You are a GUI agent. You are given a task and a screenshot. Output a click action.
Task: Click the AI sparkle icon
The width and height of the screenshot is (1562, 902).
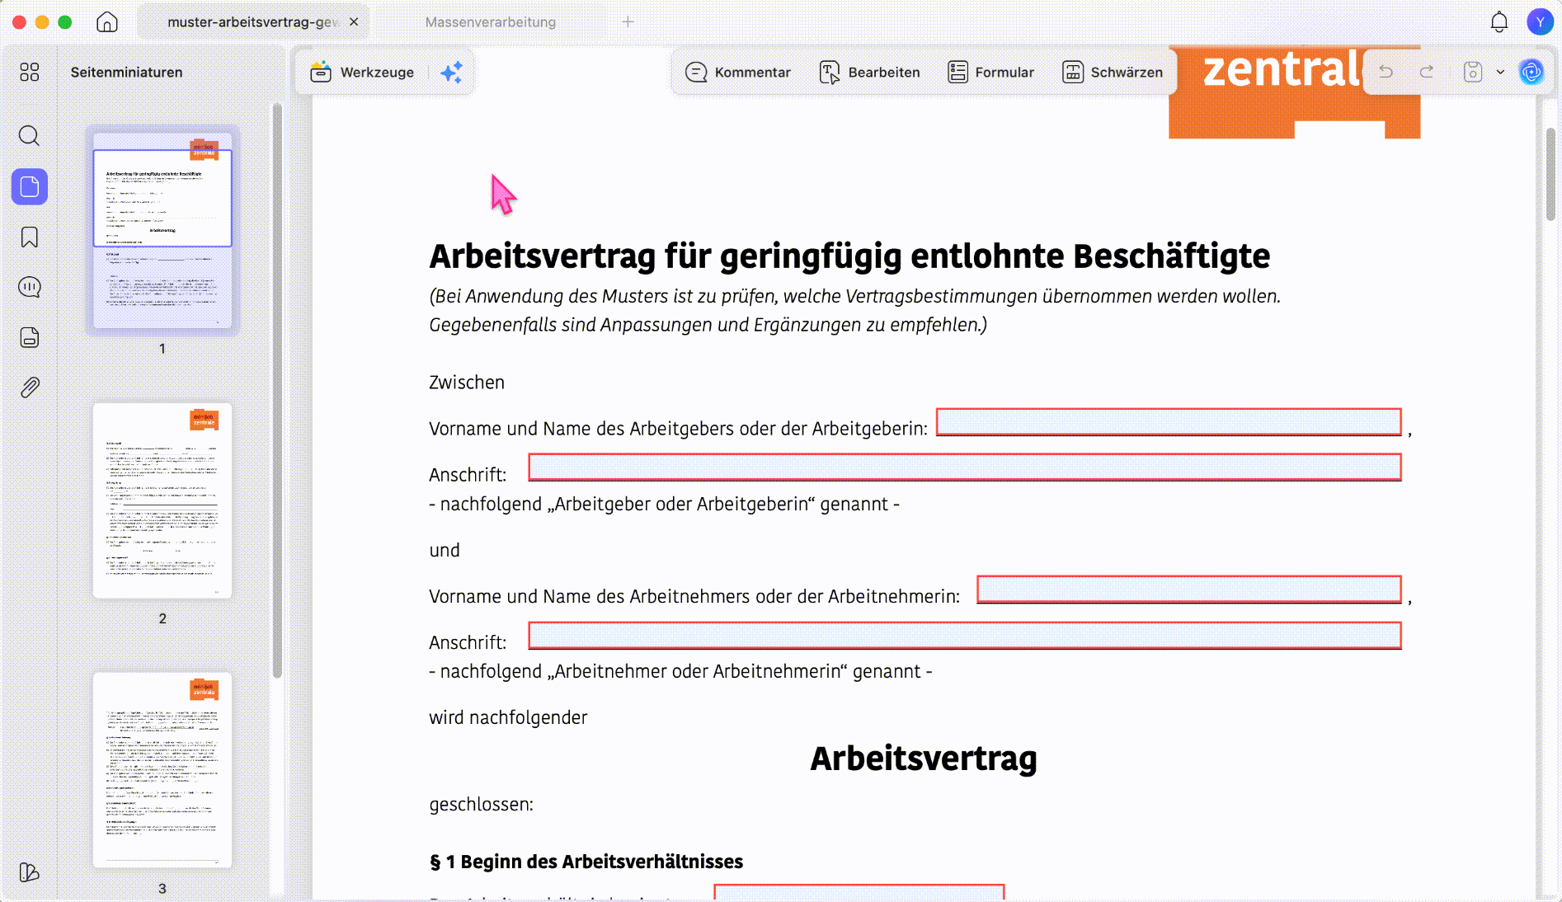click(x=451, y=73)
